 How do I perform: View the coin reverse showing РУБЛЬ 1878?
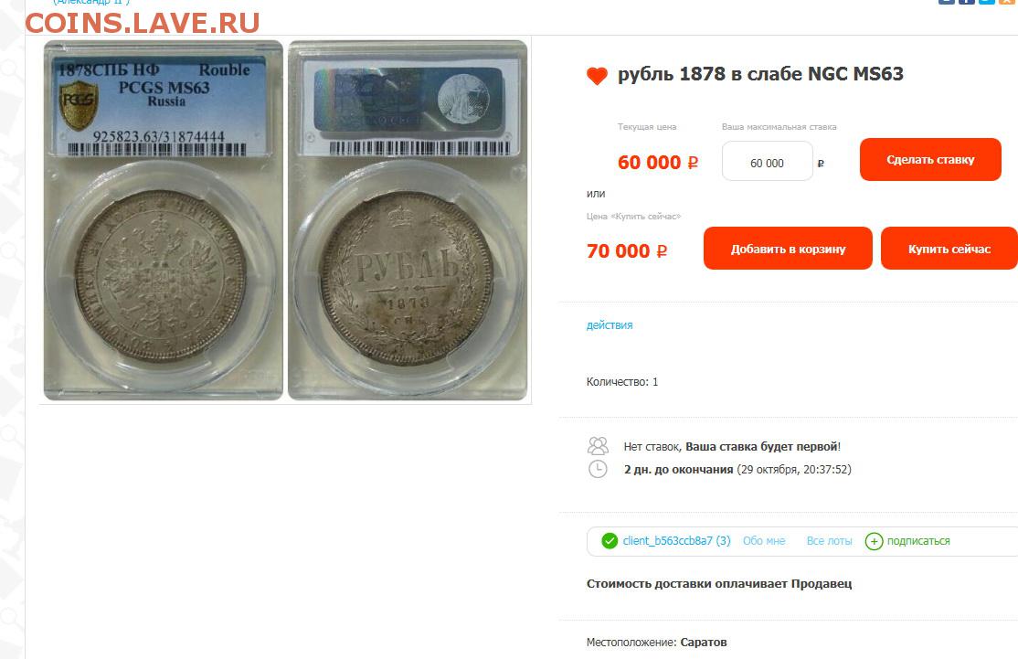pyautogui.click(x=408, y=278)
